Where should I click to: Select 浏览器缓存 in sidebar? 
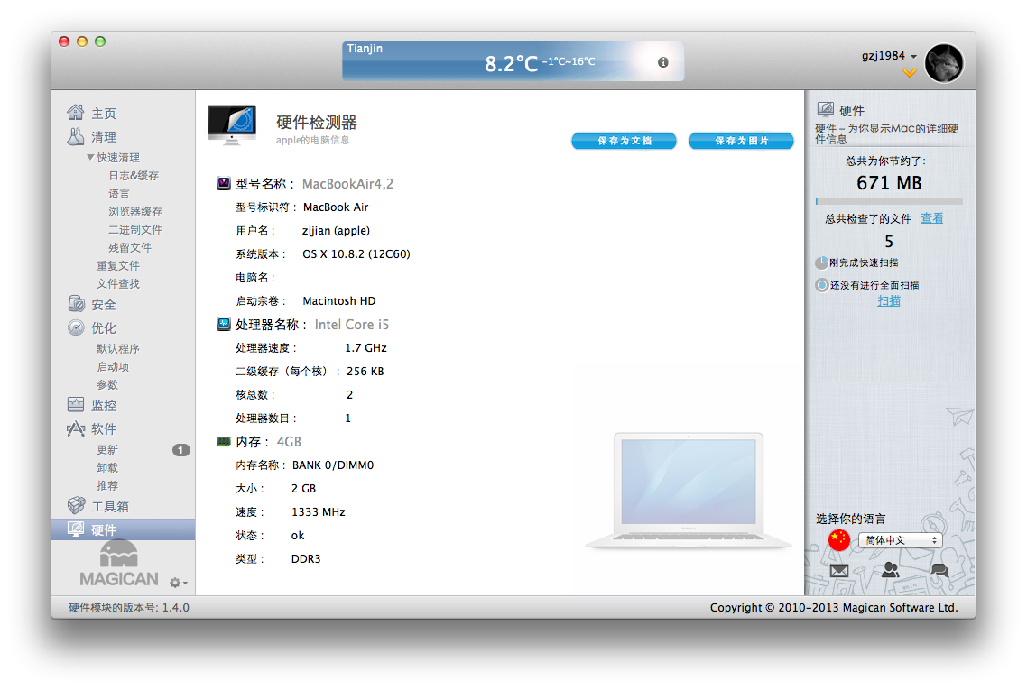135,211
